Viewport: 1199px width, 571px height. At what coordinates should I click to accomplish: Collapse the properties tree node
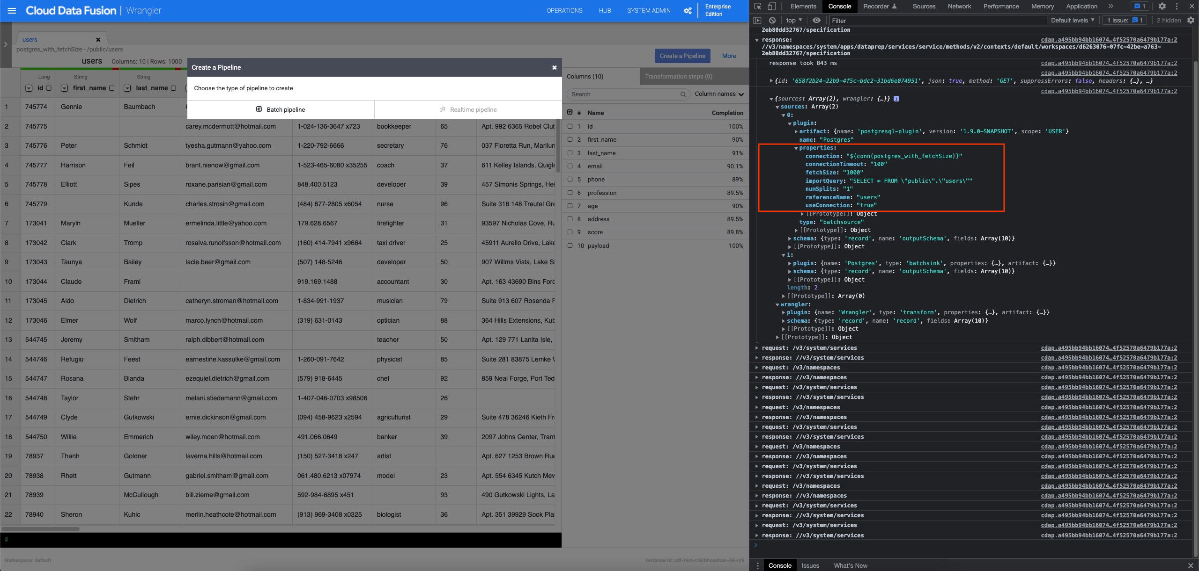796,148
